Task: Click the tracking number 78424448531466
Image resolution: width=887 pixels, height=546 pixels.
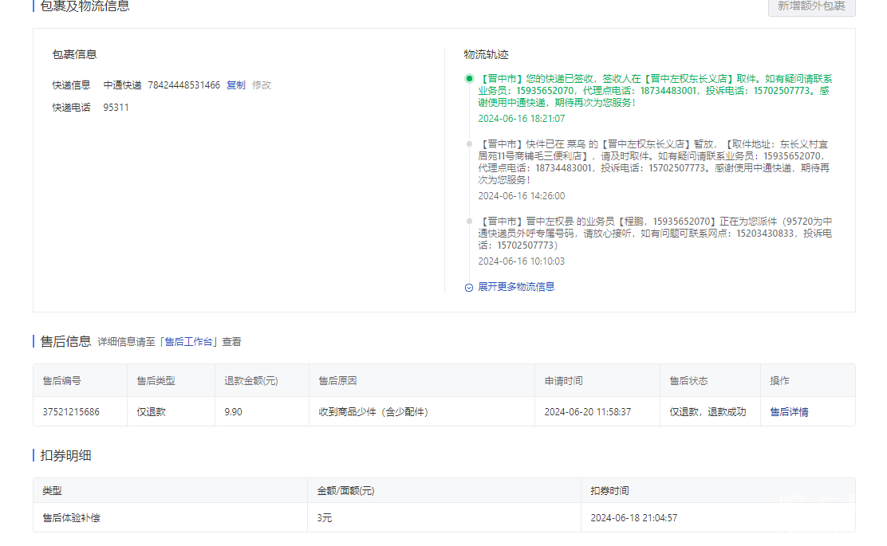Action: 183,85
